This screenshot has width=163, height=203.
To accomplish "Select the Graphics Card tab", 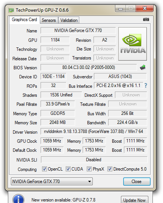I will pos(24,20).
